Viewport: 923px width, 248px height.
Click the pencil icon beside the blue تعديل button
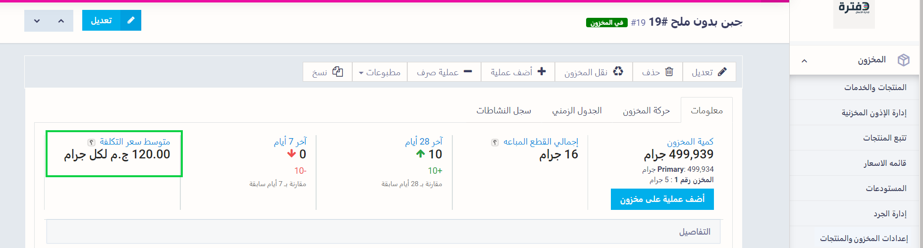tap(131, 20)
